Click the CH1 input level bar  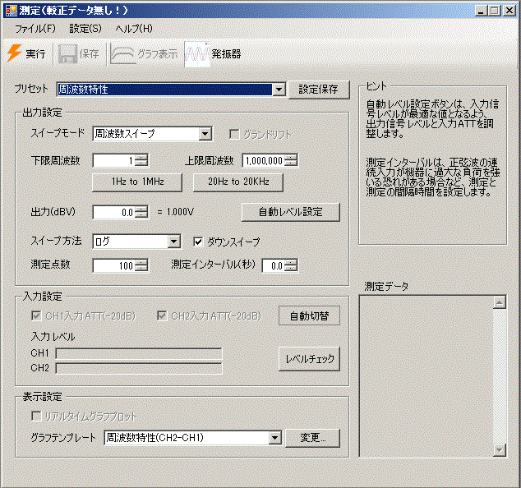139,353
